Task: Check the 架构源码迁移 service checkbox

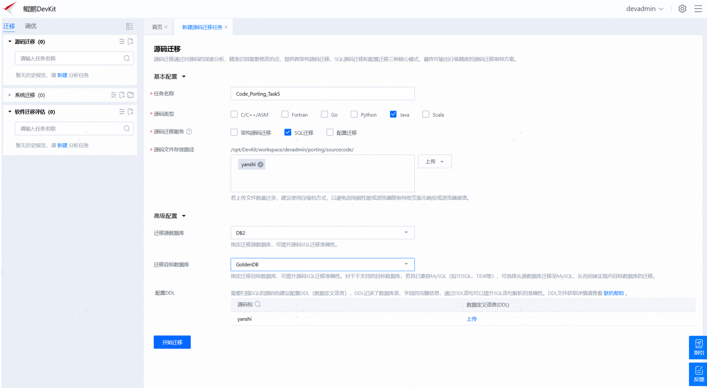Action: tap(234, 133)
